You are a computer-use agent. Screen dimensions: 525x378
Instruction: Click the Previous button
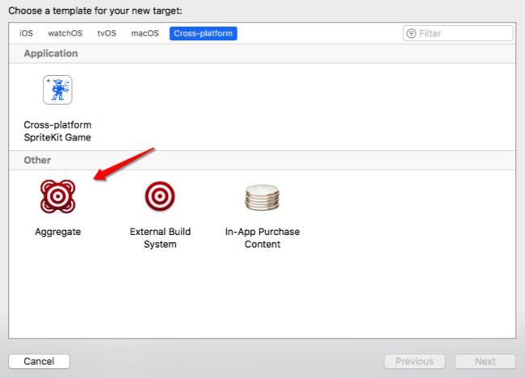click(414, 361)
